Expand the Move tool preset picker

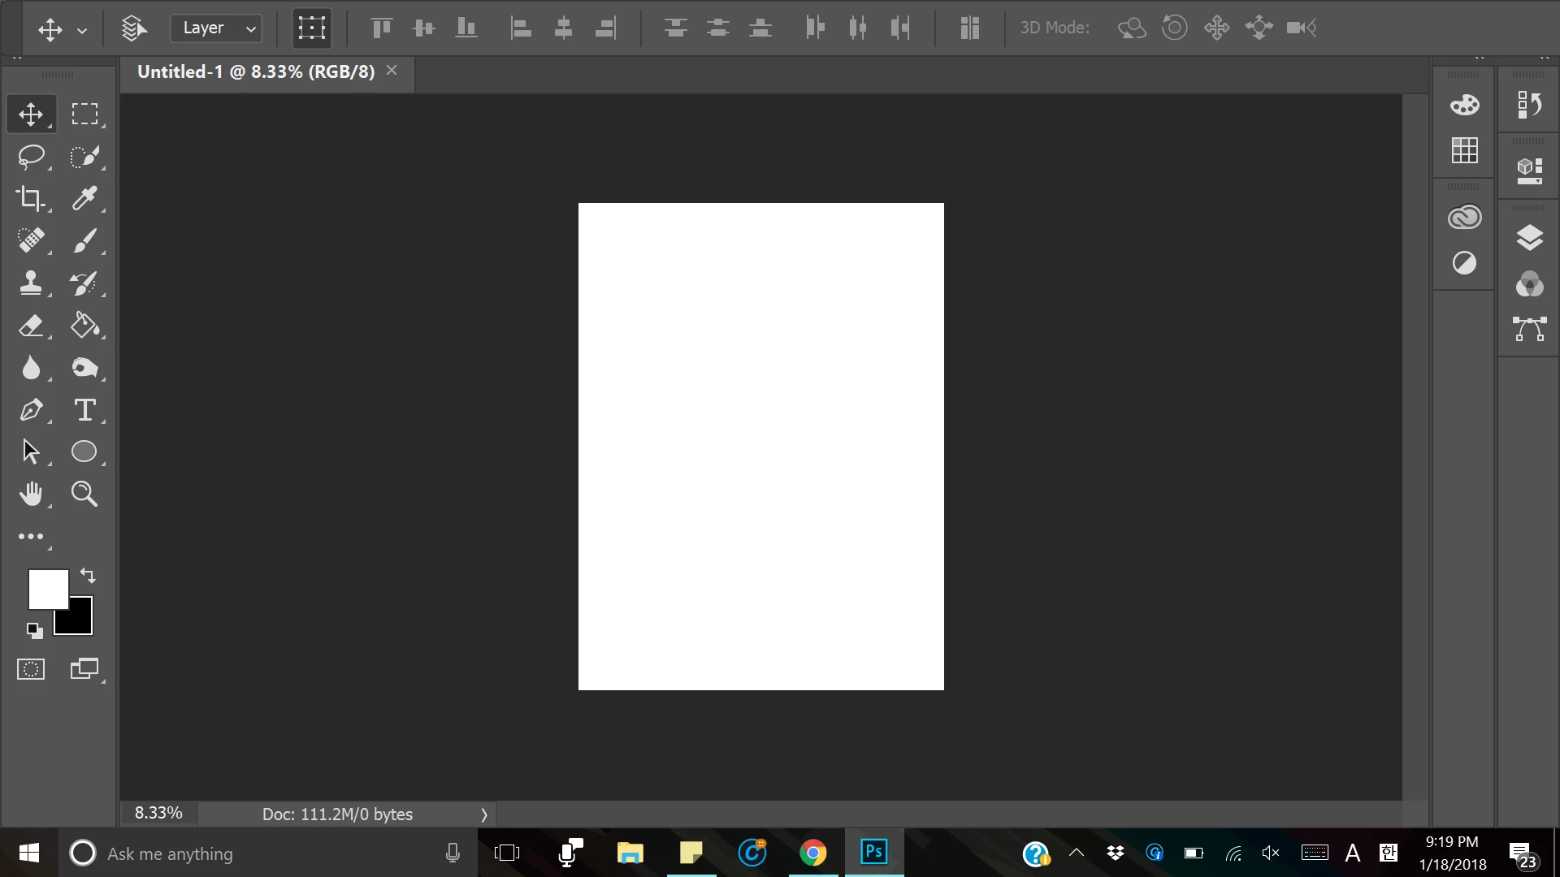point(82,31)
